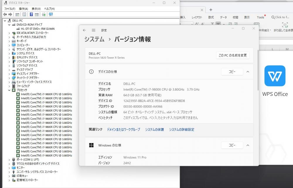Open the Settings hamburger navigation menu

tap(94, 30)
